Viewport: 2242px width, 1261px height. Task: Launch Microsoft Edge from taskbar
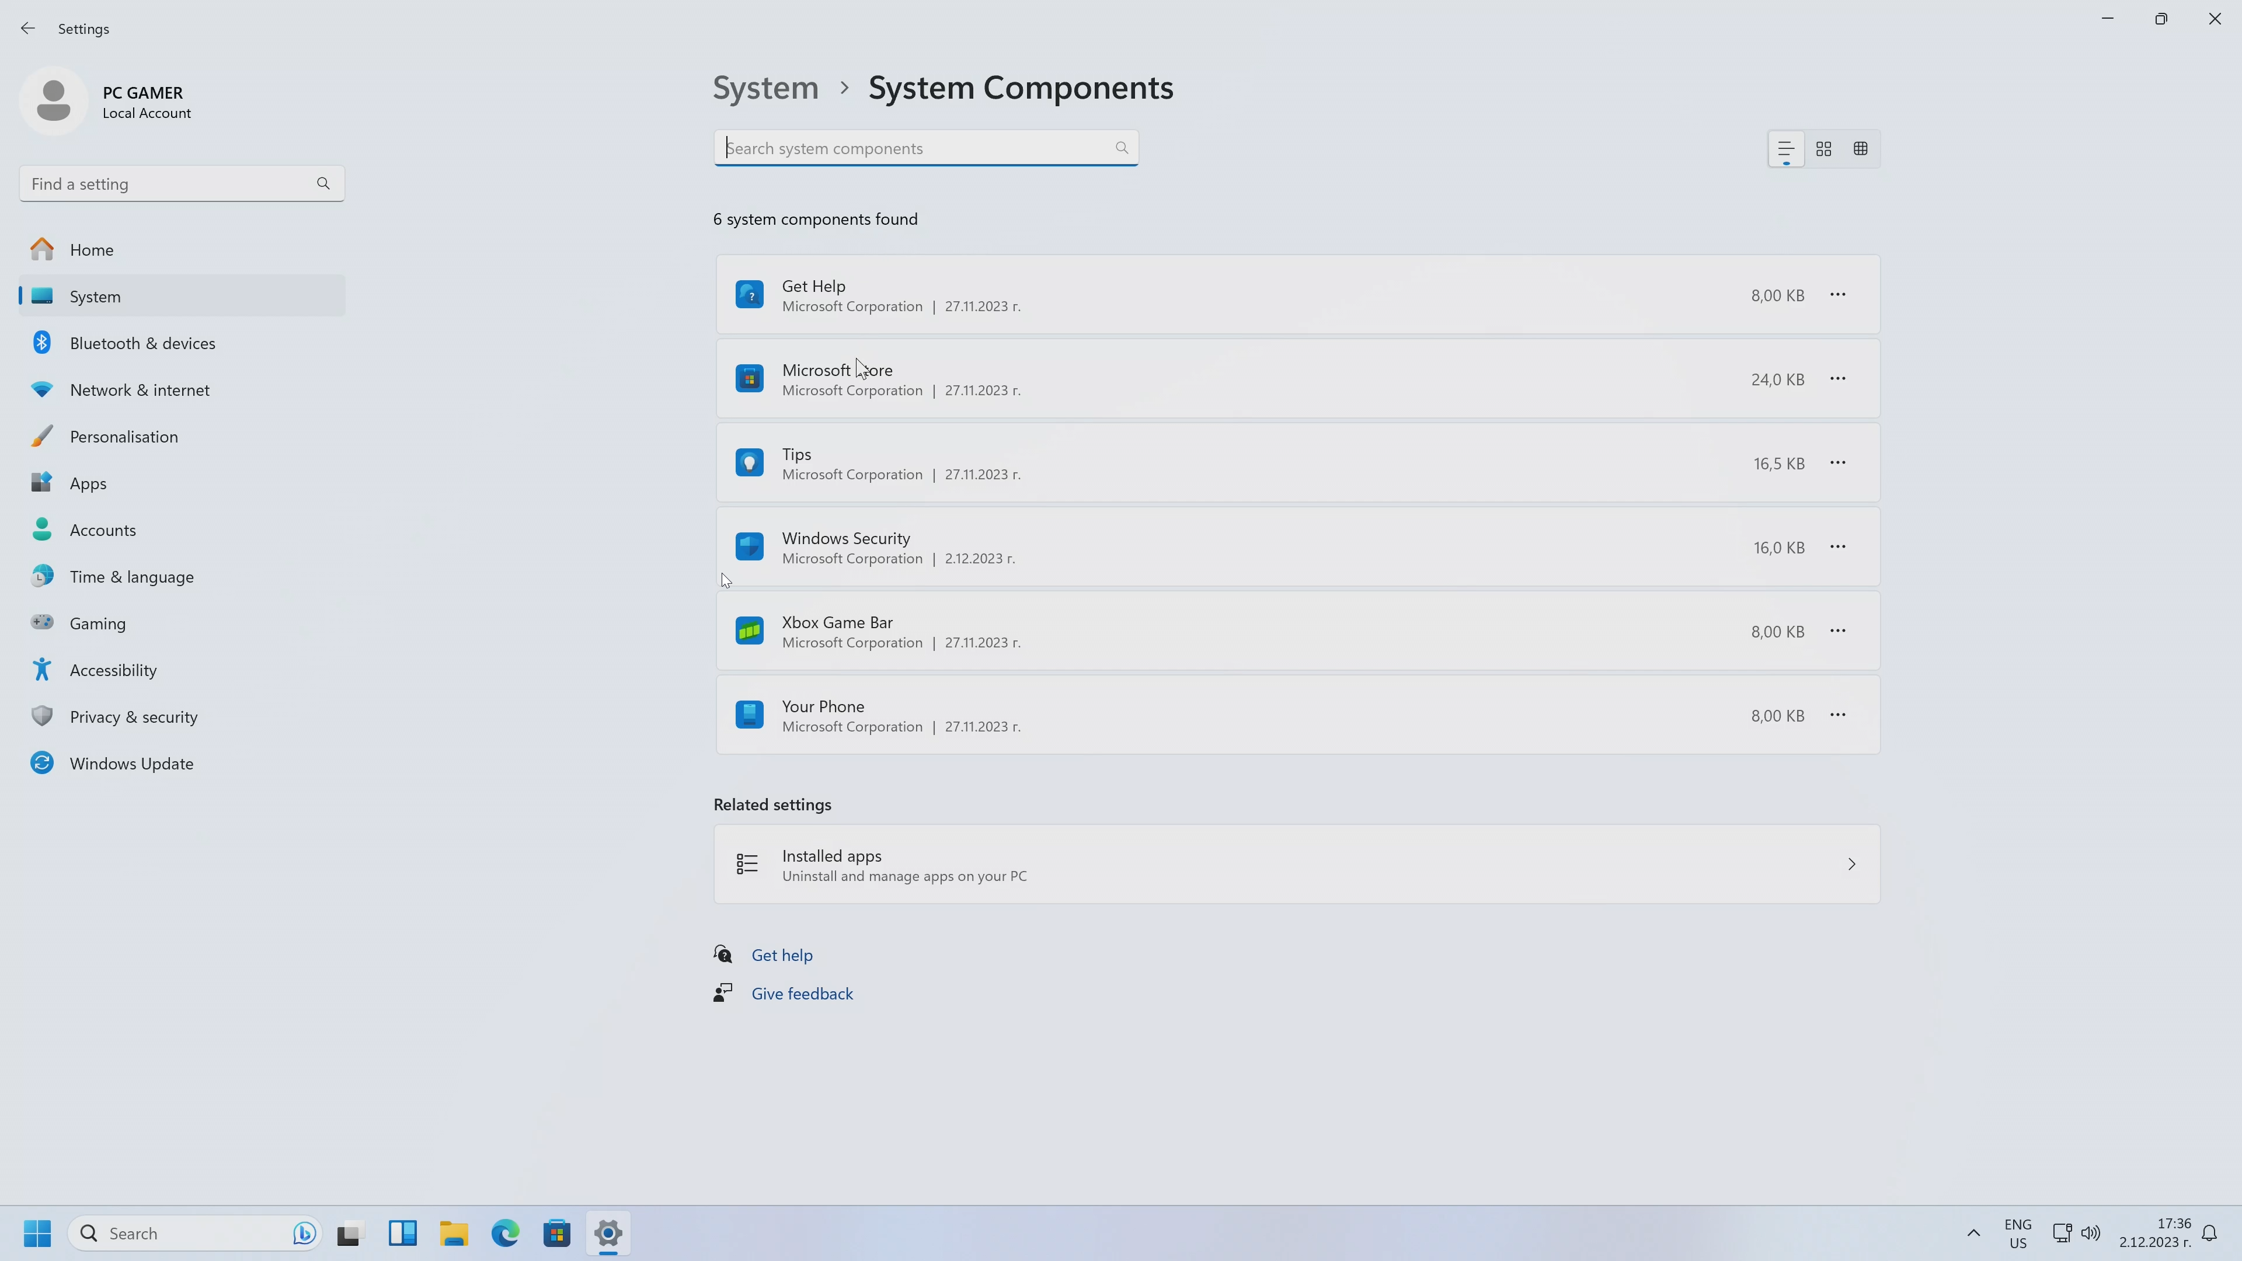506,1233
